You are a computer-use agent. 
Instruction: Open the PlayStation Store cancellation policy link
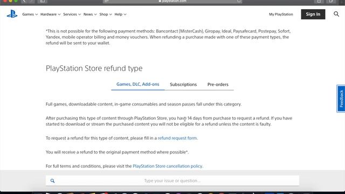pos(168,166)
